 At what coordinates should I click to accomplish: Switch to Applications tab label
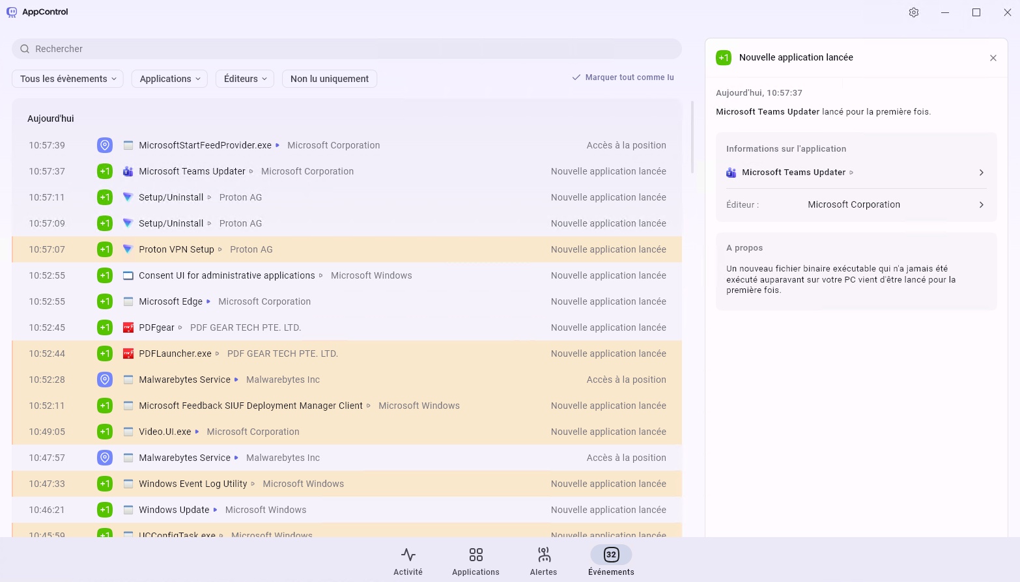point(476,572)
